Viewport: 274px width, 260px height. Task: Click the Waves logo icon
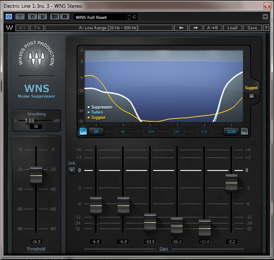(x=9, y=28)
